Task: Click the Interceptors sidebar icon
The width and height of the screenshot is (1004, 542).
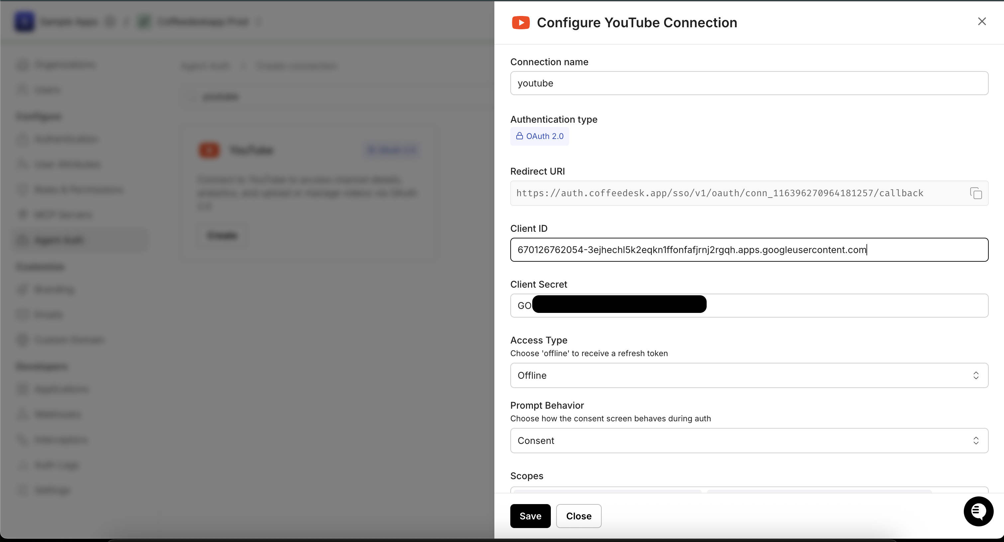Action: 23,439
